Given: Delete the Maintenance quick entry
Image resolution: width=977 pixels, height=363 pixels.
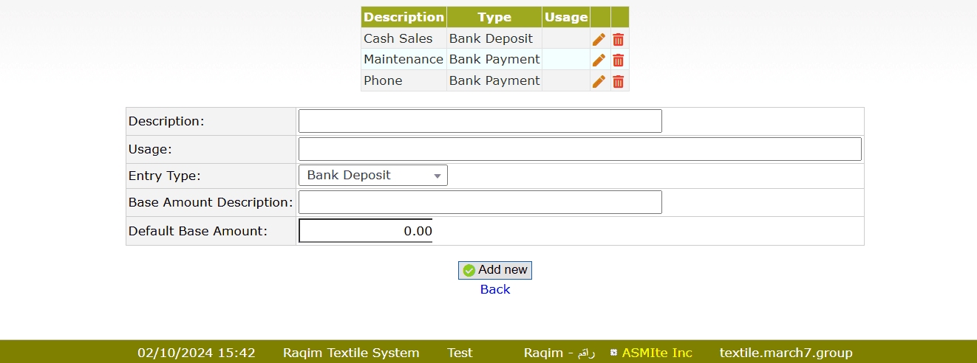Looking at the screenshot, I should (x=619, y=60).
